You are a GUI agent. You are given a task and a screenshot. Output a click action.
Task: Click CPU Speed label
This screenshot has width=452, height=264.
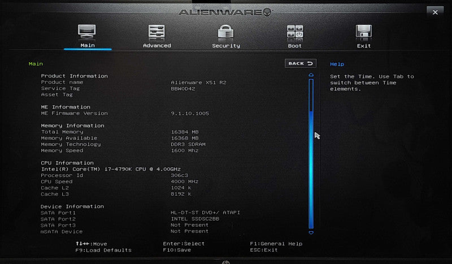[56, 182]
